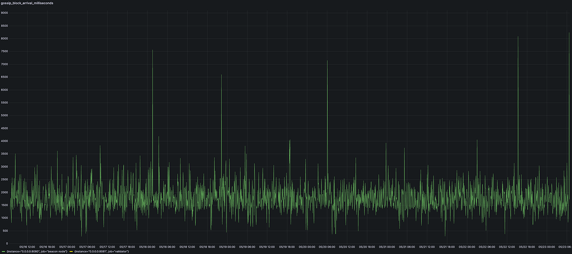Click the 5000 value on the Y axis

4,115
